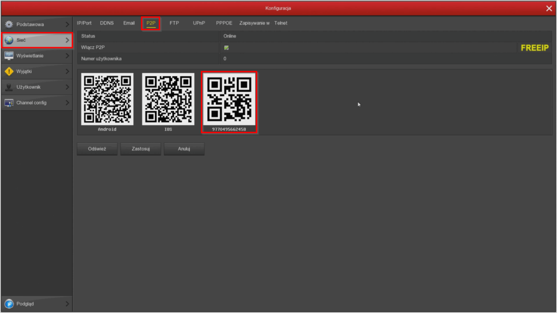Expand the Podgląd chevron

[x=67, y=304]
